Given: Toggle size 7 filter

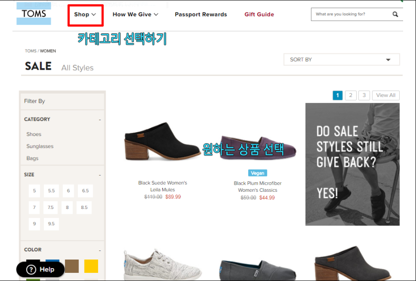Looking at the screenshot, I should click(x=34, y=208).
